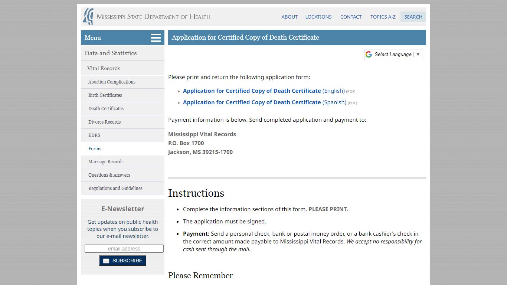Select Abortion Complications in sidebar
Image resolution: width=507 pixels, height=285 pixels.
(x=122, y=82)
